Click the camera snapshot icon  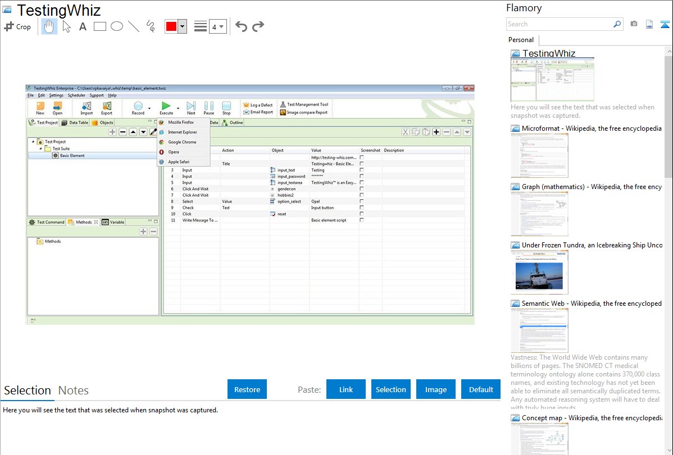(x=634, y=24)
